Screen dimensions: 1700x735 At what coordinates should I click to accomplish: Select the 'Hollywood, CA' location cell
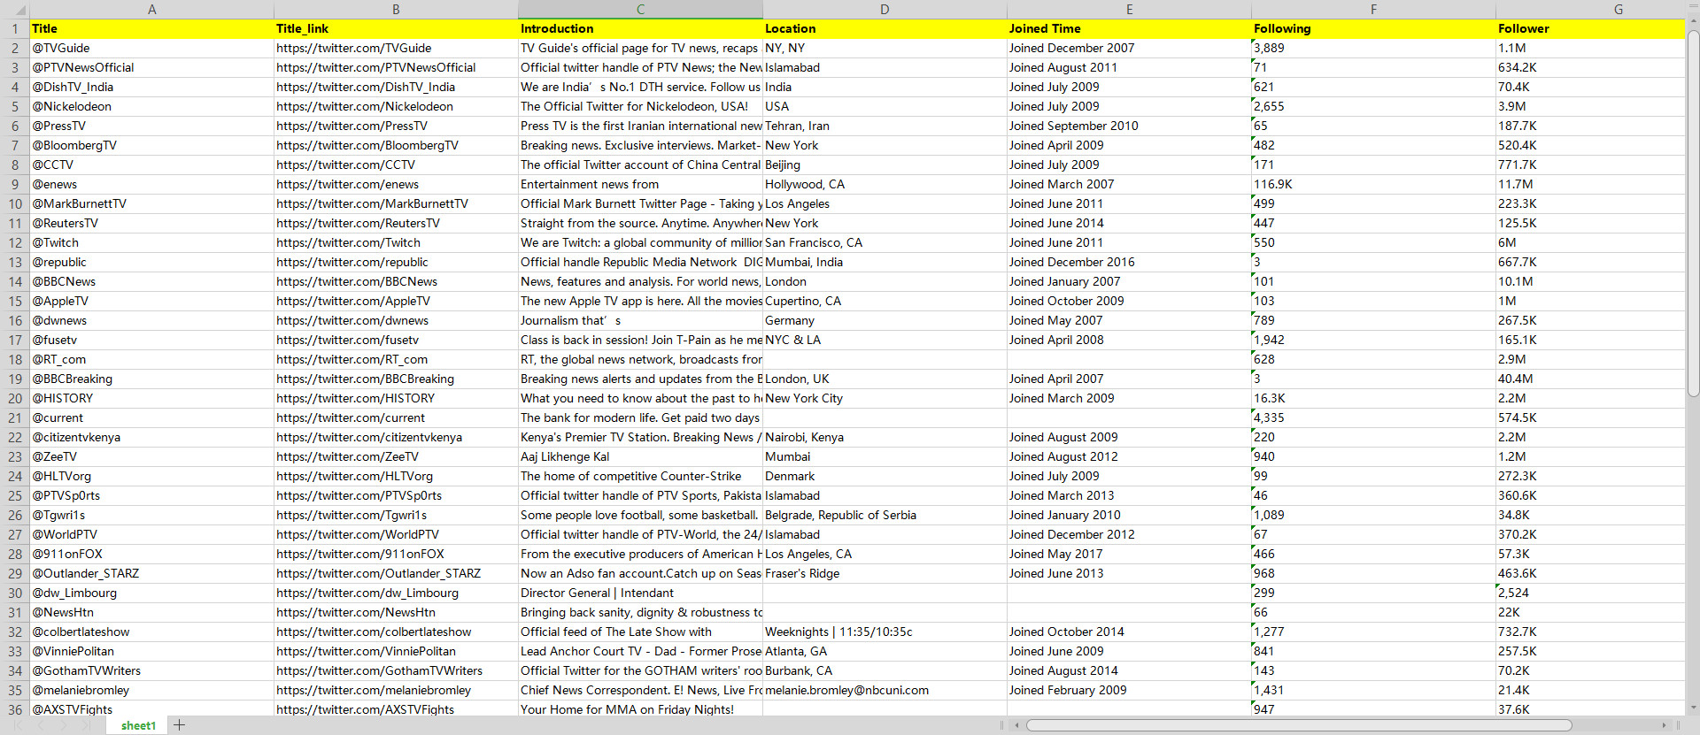(x=885, y=184)
